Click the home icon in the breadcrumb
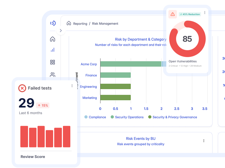This screenshot has height=168, width=225. pyautogui.click(x=69, y=23)
